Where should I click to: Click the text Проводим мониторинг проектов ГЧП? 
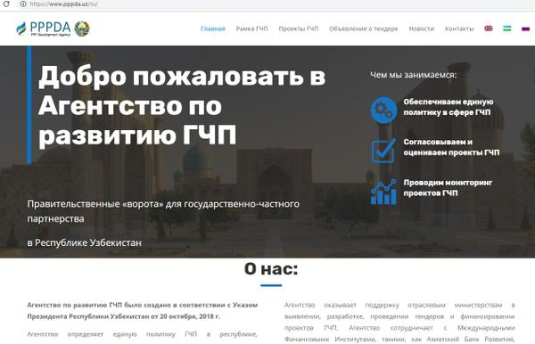pyautogui.click(x=448, y=188)
